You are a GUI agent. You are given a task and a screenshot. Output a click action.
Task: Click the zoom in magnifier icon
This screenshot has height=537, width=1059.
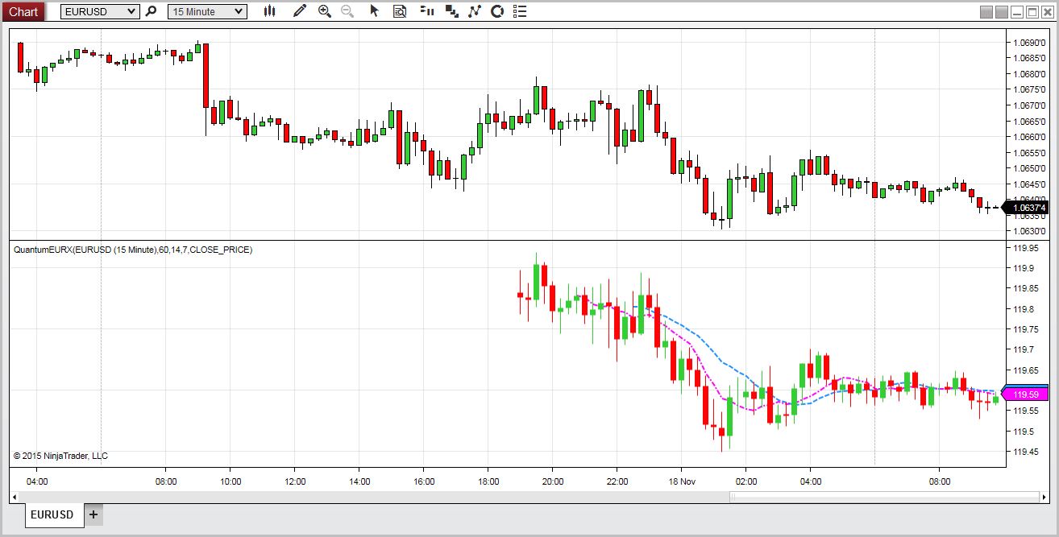(325, 11)
